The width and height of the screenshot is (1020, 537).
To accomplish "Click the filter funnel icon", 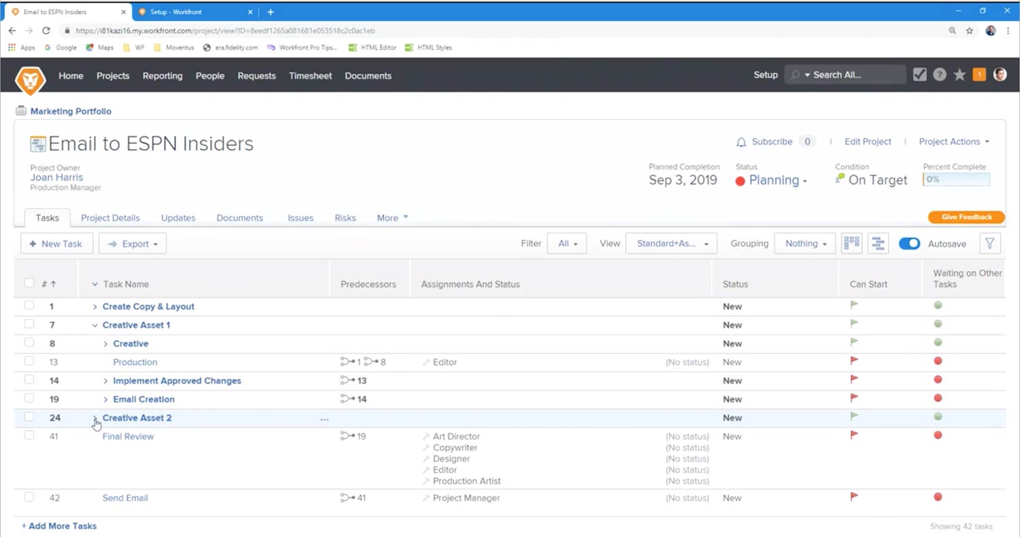I will click(x=990, y=243).
